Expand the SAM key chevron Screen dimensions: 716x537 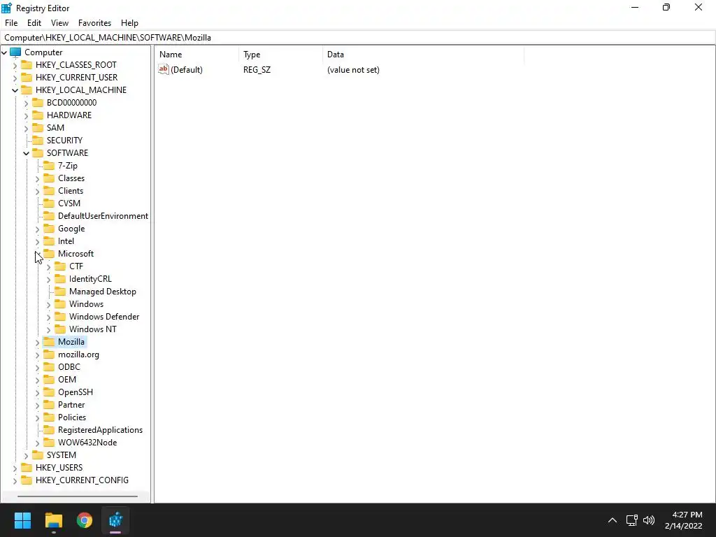(26, 129)
